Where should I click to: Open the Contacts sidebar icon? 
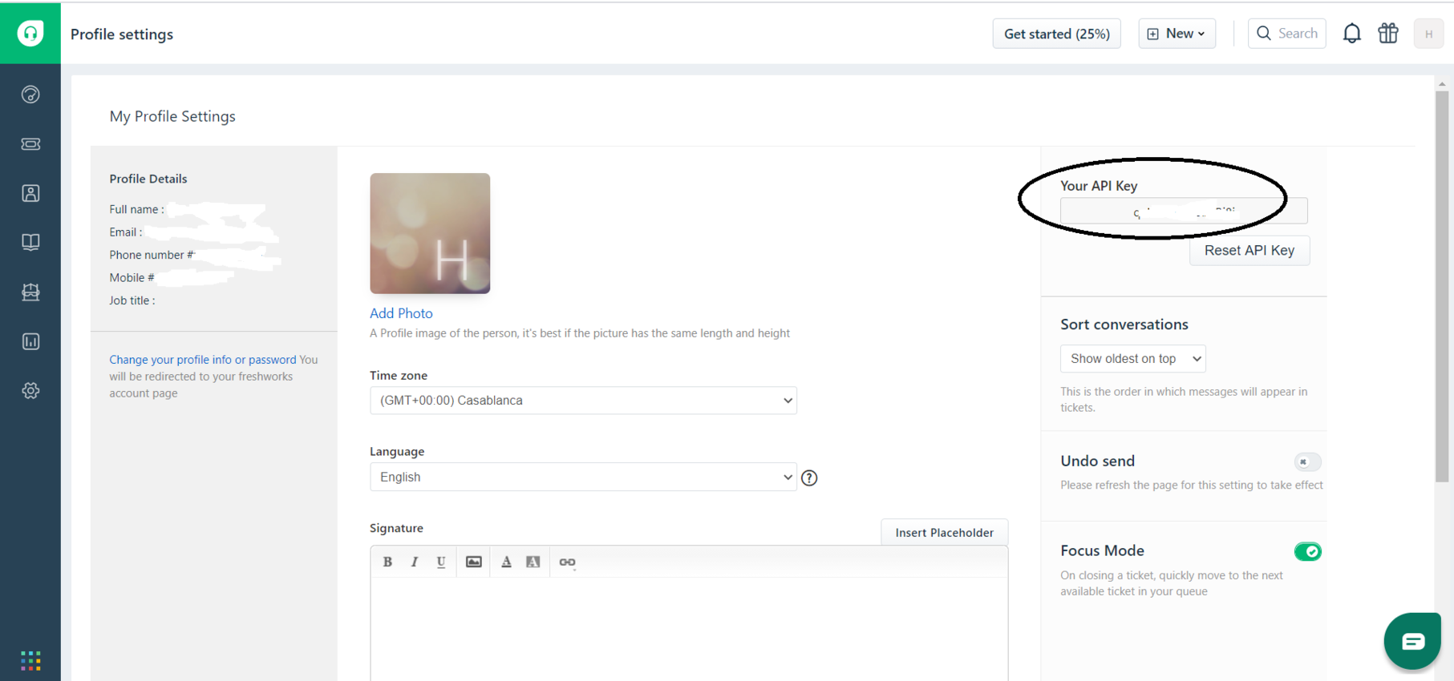[30, 193]
